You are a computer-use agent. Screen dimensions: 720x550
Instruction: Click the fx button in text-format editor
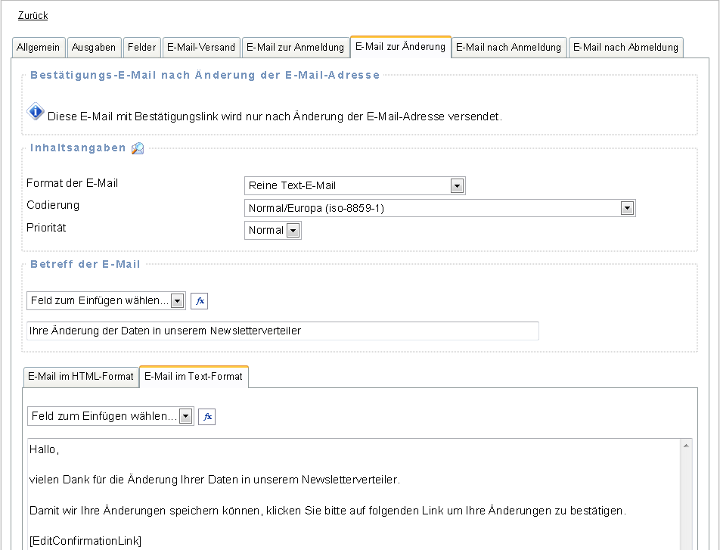coord(206,417)
